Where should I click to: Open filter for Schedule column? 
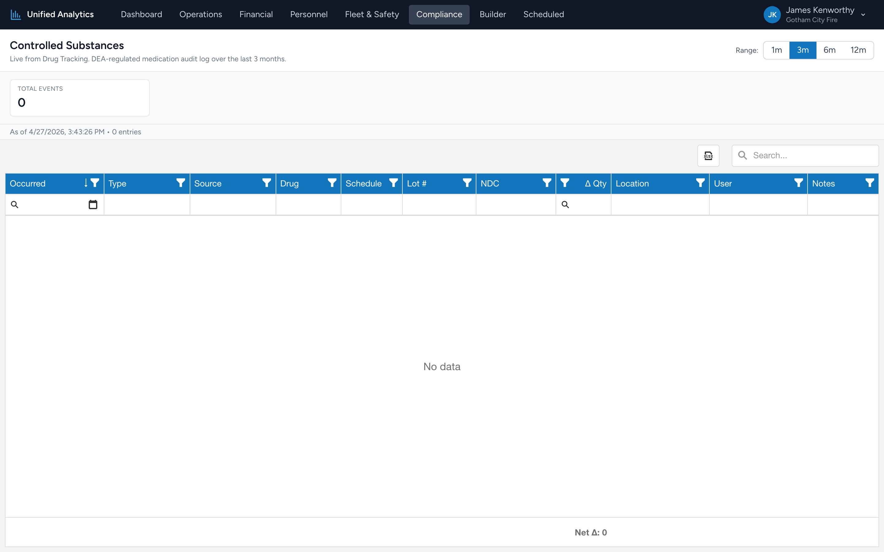(394, 183)
